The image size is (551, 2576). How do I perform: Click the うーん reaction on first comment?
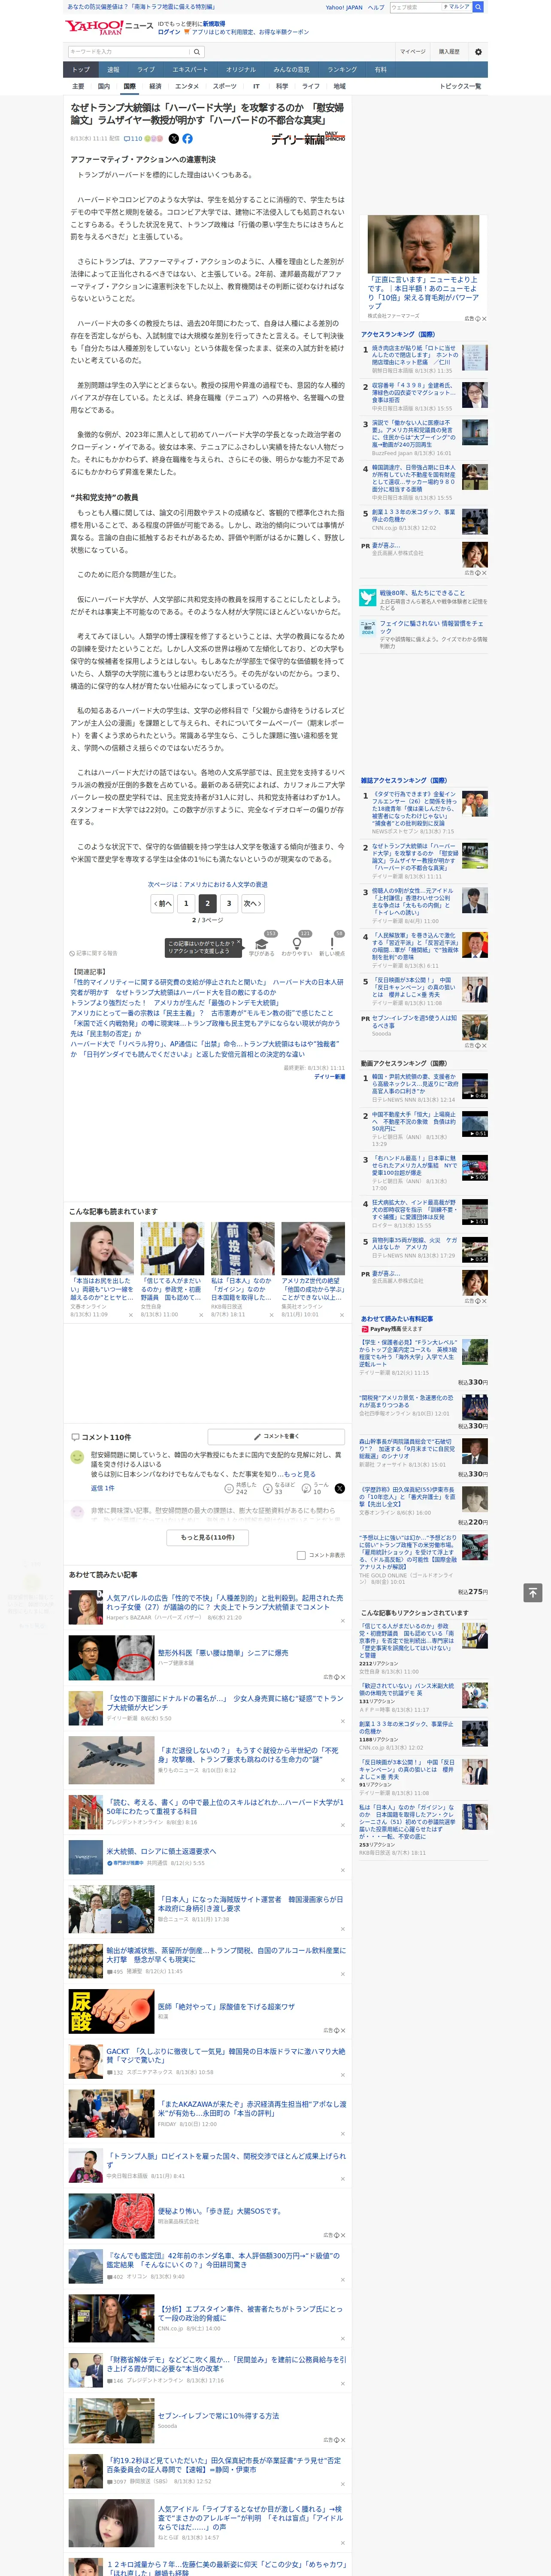315,1488
